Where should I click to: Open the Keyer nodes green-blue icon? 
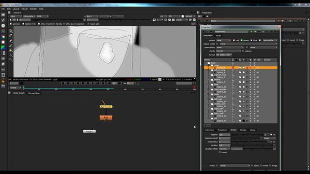[x=3, y=47]
